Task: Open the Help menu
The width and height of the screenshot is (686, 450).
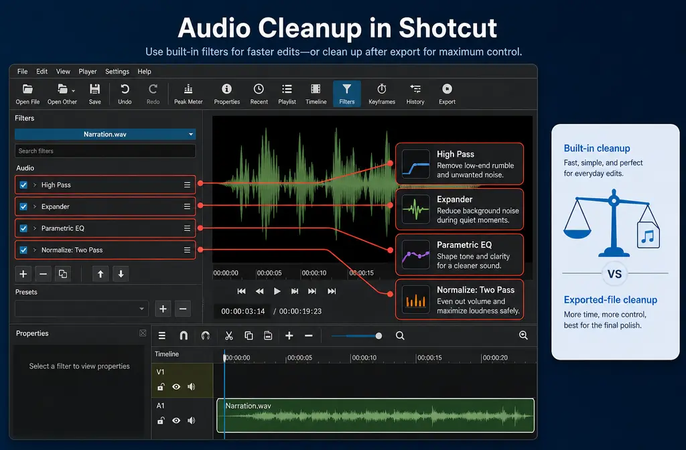Action: [145, 71]
